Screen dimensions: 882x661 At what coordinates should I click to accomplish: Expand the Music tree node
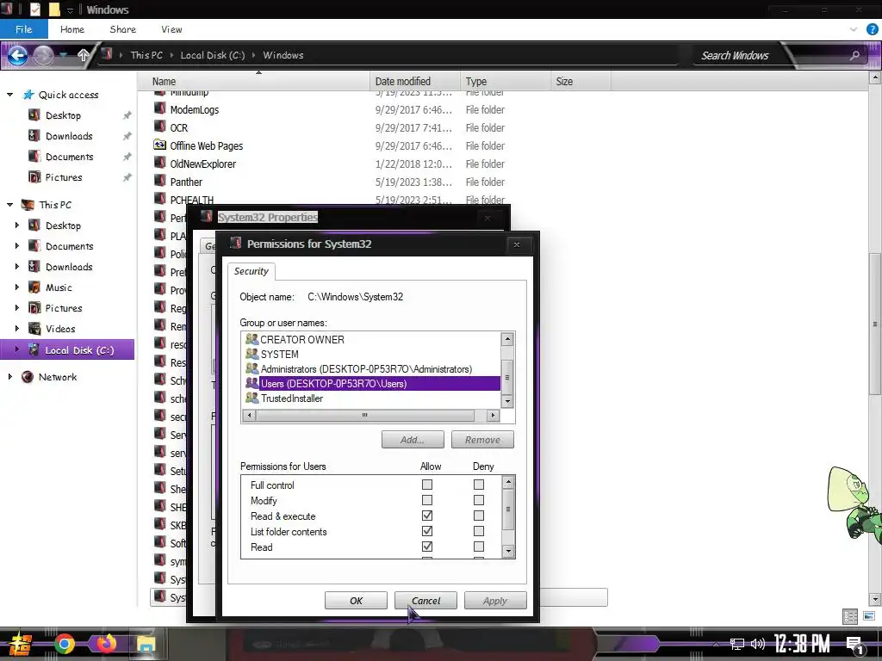[x=17, y=287]
